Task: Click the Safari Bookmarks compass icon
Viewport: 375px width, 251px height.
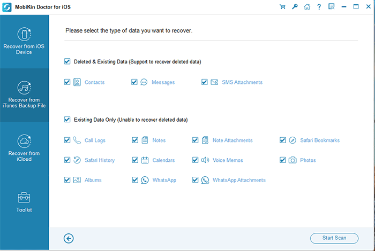Action: 292,140
